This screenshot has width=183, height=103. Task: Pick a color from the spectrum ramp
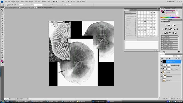tap(170, 17)
